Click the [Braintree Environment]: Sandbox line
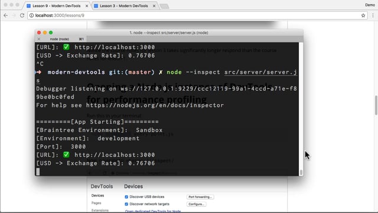The height and width of the screenshot is (213, 378). pos(99,130)
